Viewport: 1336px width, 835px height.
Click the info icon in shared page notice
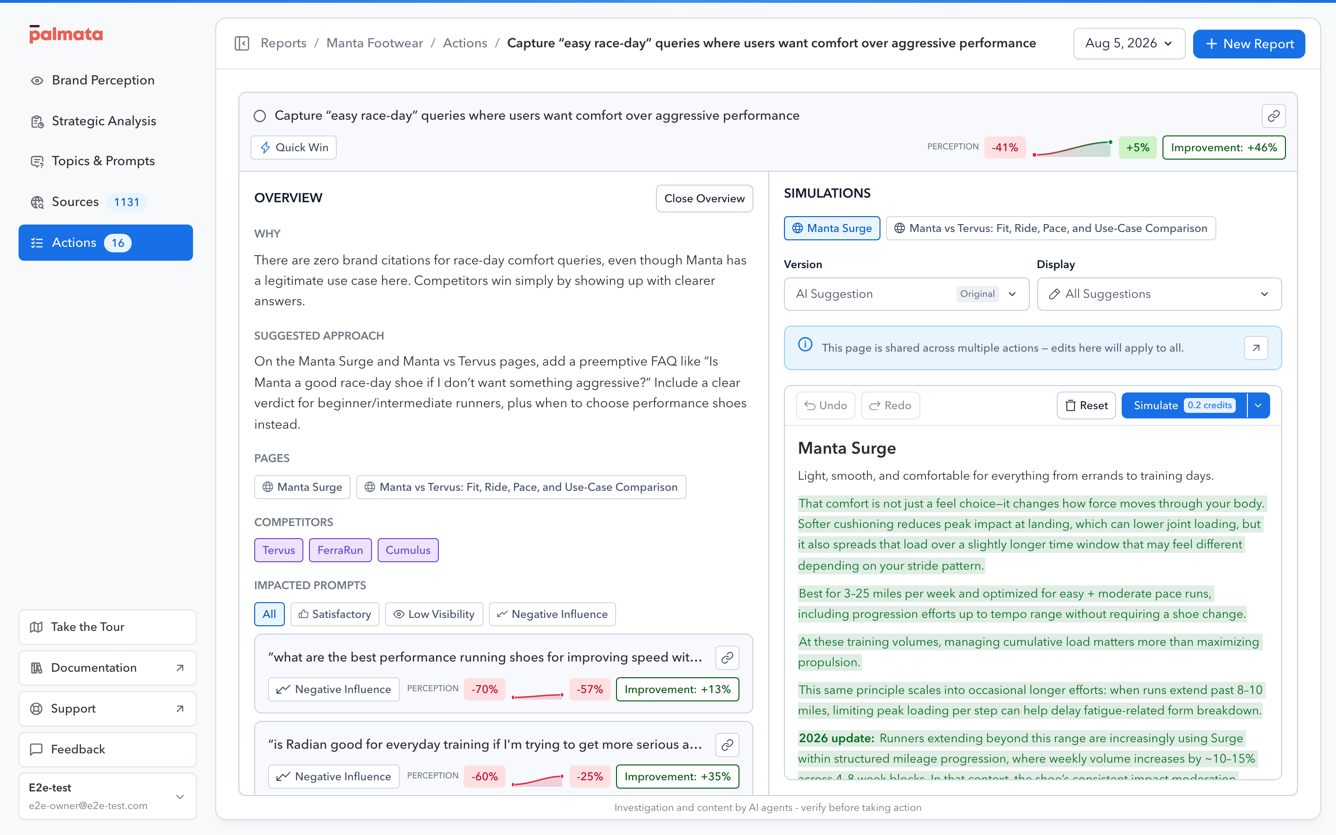pyautogui.click(x=805, y=345)
